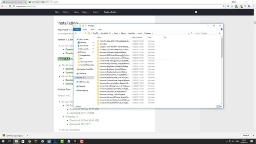The image size is (256, 144).
Task: Download the Windows 10 .ZIP (3.97) file
Action: (80, 124)
